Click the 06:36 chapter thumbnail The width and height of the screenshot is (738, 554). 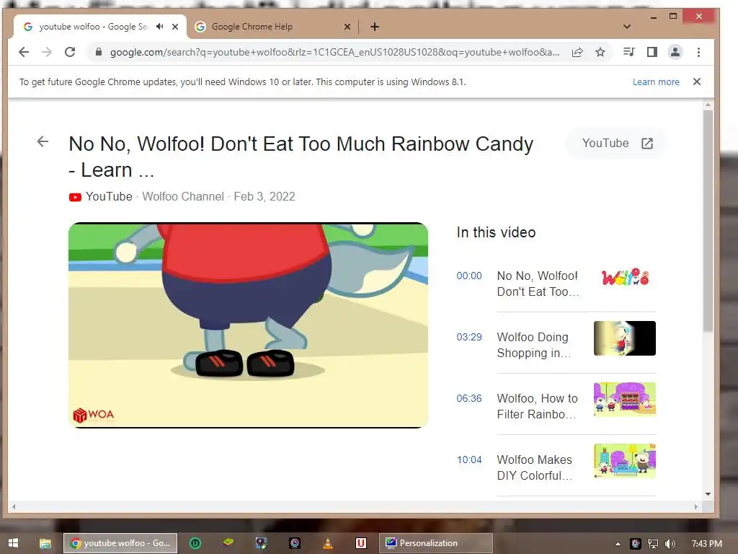click(625, 400)
